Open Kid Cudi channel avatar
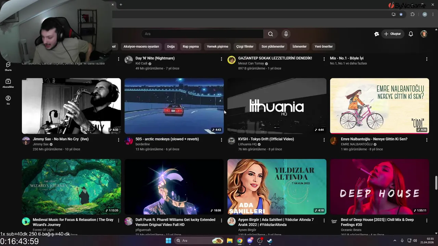This screenshot has width=438, height=246. (129, 60)
